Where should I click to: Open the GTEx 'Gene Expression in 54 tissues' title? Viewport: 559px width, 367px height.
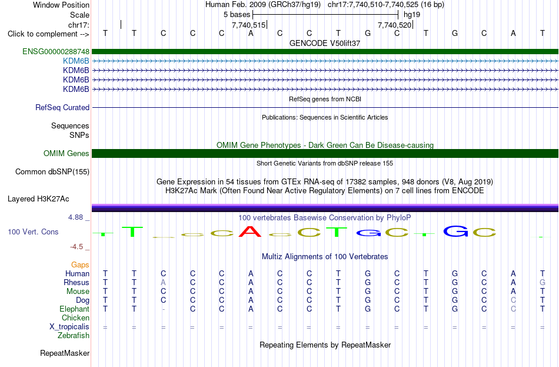pyautogui.click(x=325, y=181)
